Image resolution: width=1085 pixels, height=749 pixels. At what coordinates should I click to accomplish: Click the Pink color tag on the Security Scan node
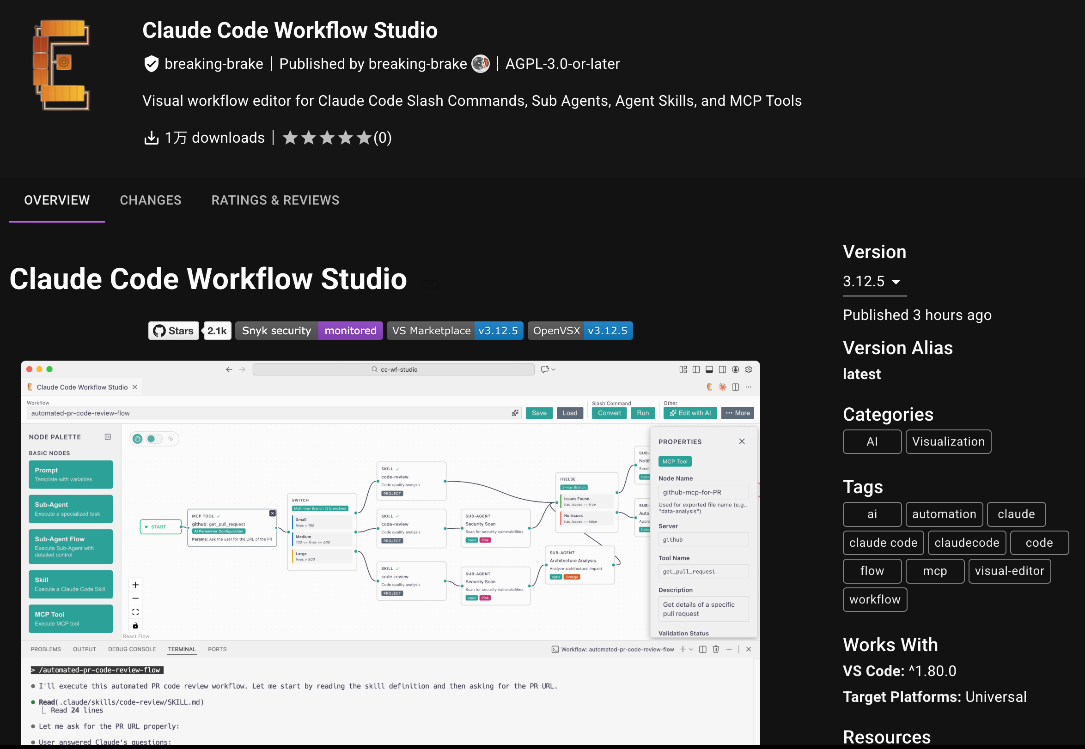[485, 540]
